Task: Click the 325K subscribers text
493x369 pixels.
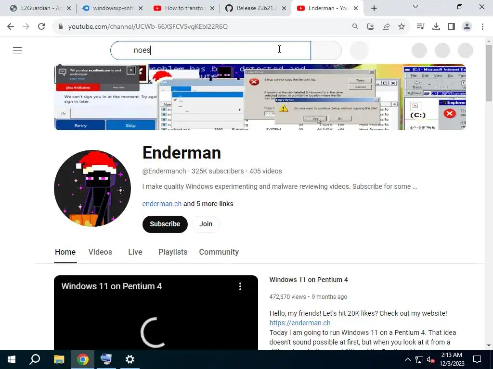Action: 218,171
